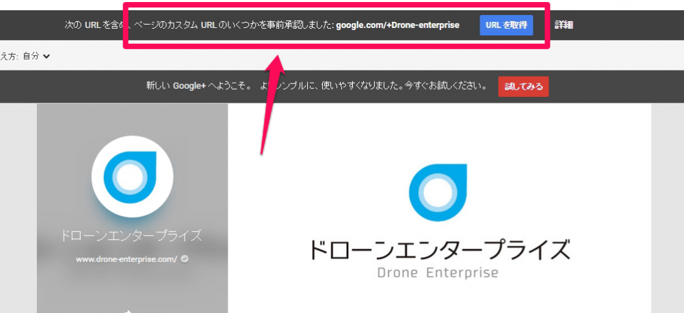
Task: Click the 'ドローンエンタープライズ' page name in sidebar
Action: 132,236
